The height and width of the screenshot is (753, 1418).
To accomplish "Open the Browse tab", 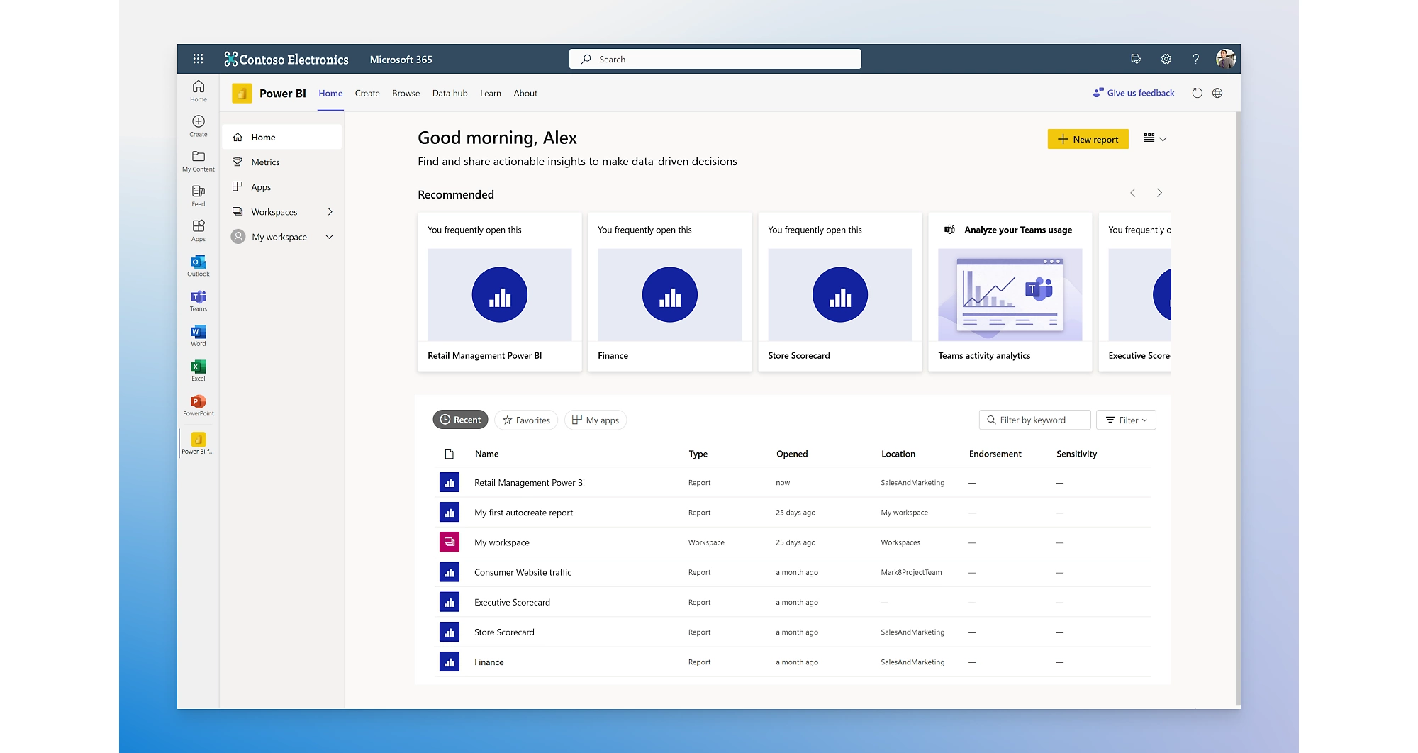I will (x=406, y=94).
